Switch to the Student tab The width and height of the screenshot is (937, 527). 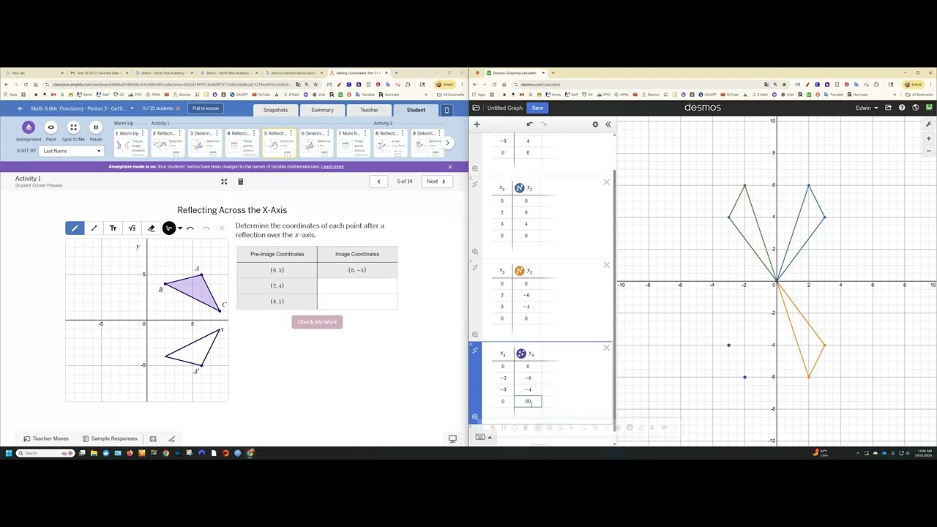[x=416, y=110]
